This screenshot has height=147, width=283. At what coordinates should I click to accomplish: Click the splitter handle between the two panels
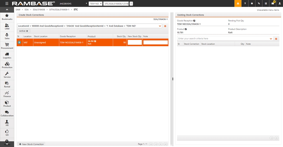(x=173, y=79)
